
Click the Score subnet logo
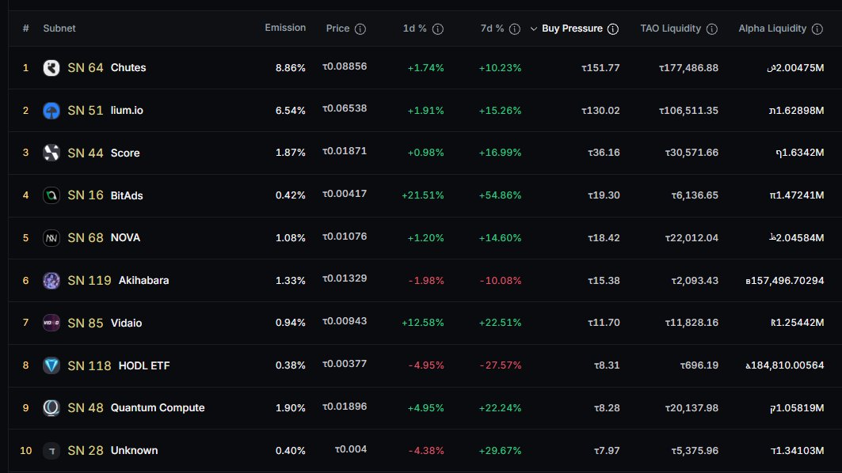(51, 153)
